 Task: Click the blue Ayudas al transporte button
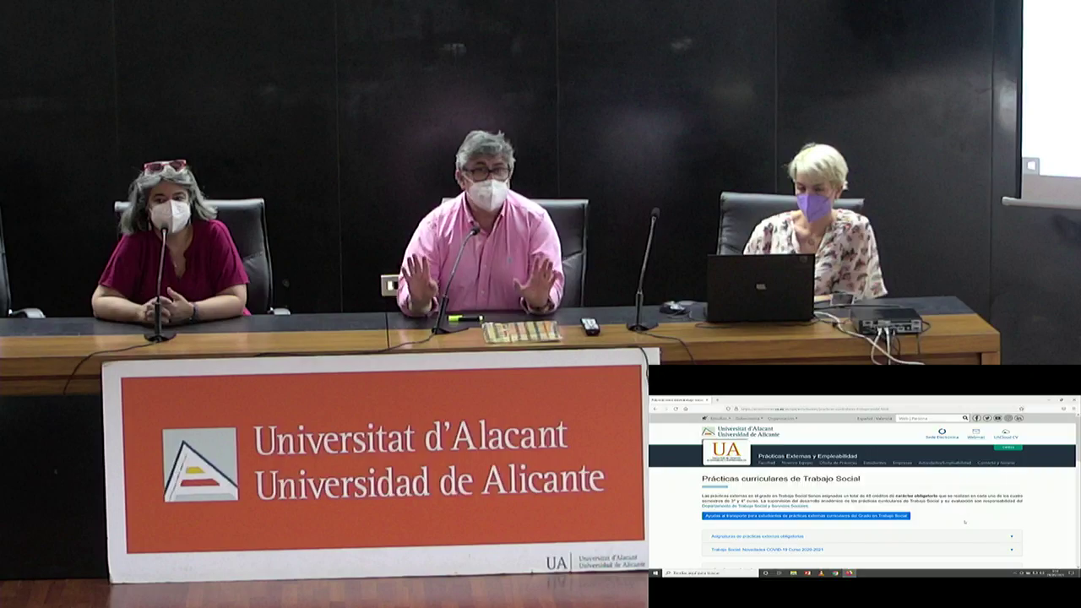point(806,516)
